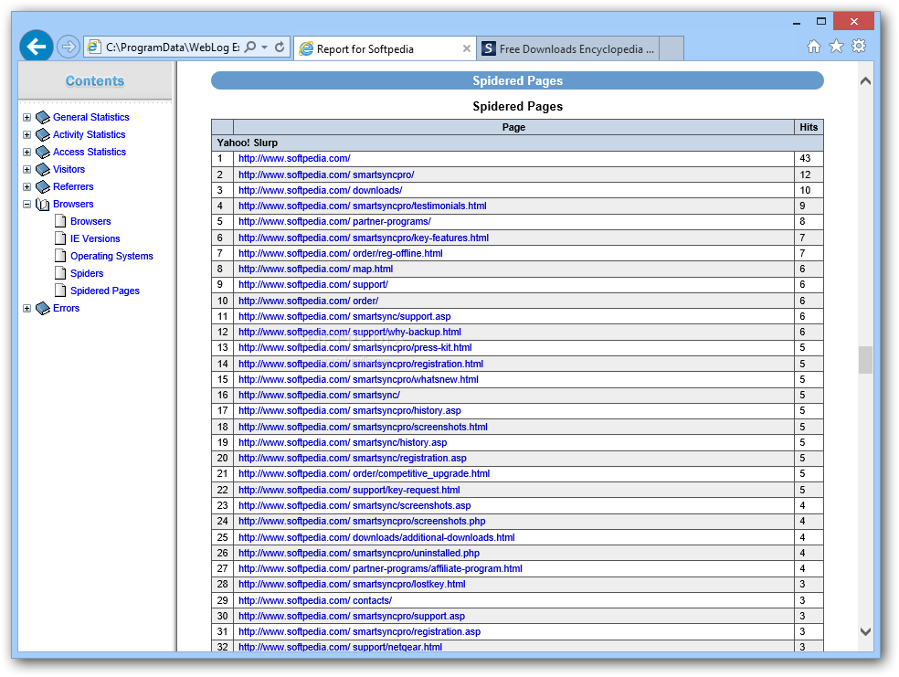Open the partner-programs/ link in row 5
The width and height of the screenshot is (899, 677).
[x=334, y=221]
